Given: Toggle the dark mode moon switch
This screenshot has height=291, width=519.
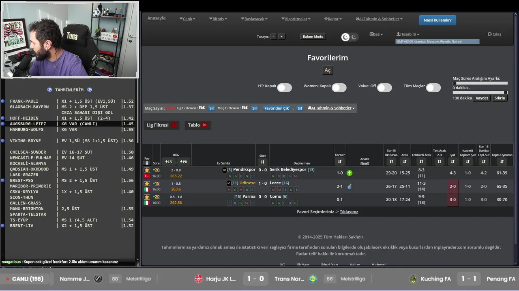Looking at the screenshot, I should pyautogui.click(x=350, y=37).
